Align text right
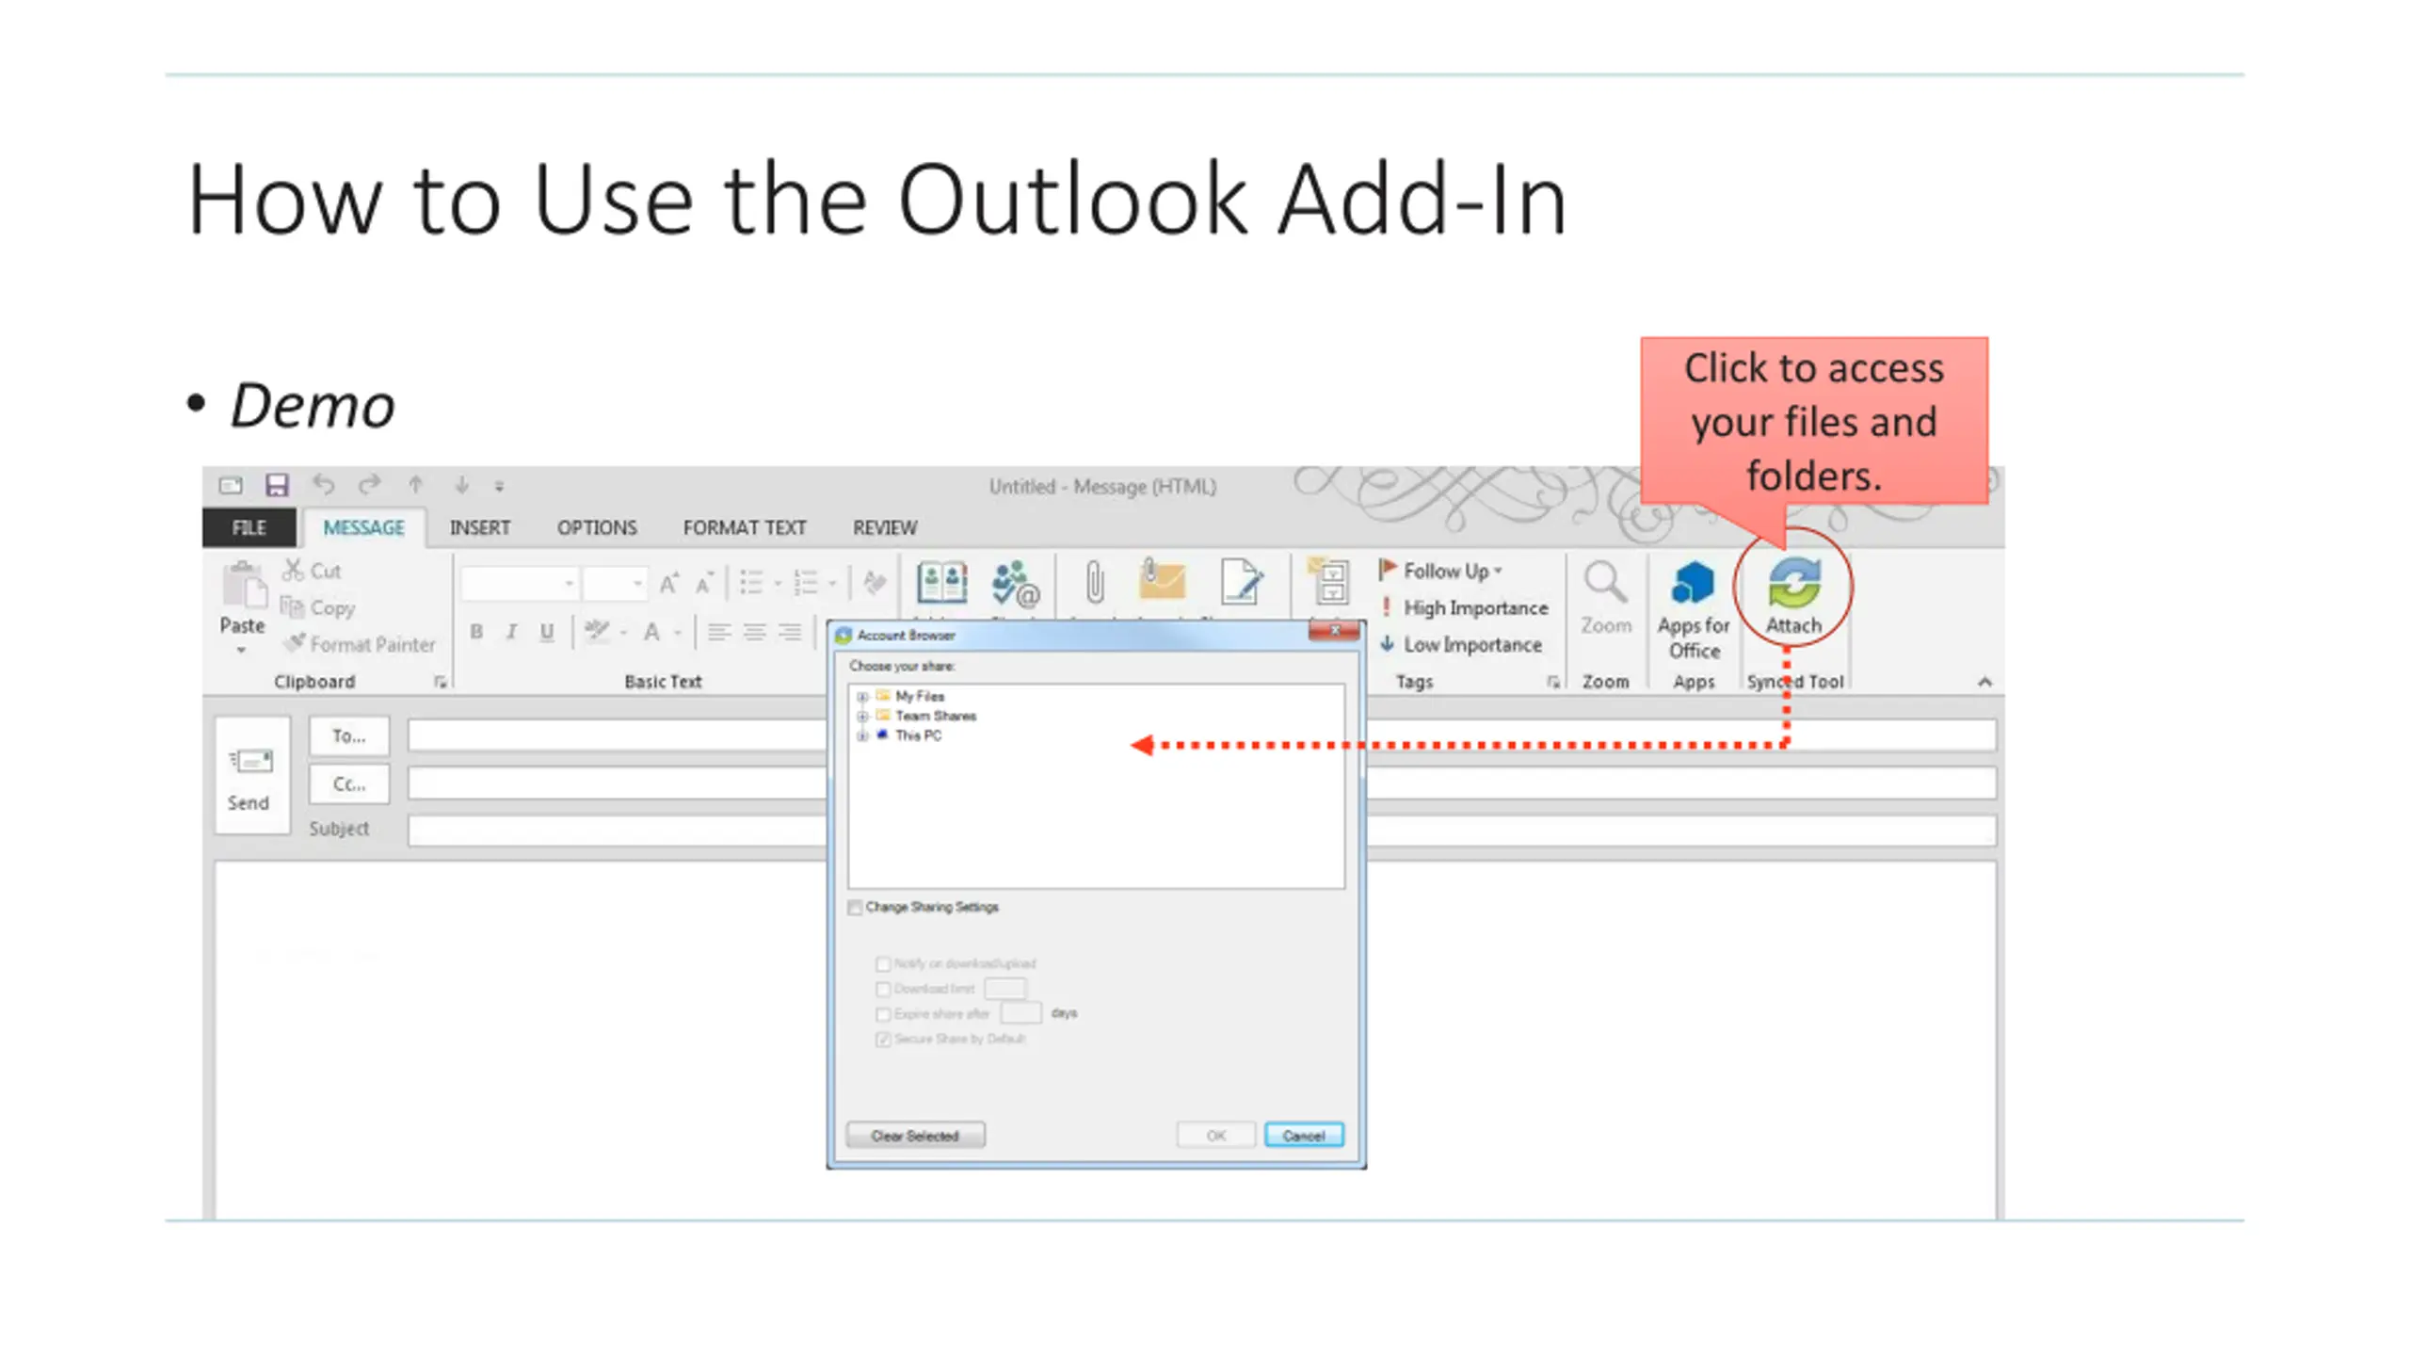Viewport: 2410px width, 1356px height. click(x=790, y=632)
